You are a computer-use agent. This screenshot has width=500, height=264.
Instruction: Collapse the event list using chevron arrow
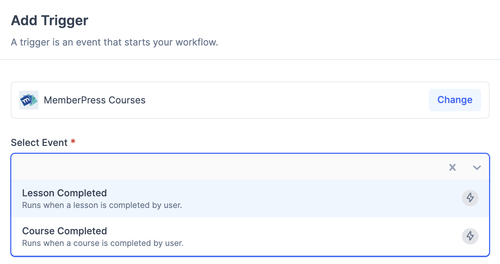477,167
